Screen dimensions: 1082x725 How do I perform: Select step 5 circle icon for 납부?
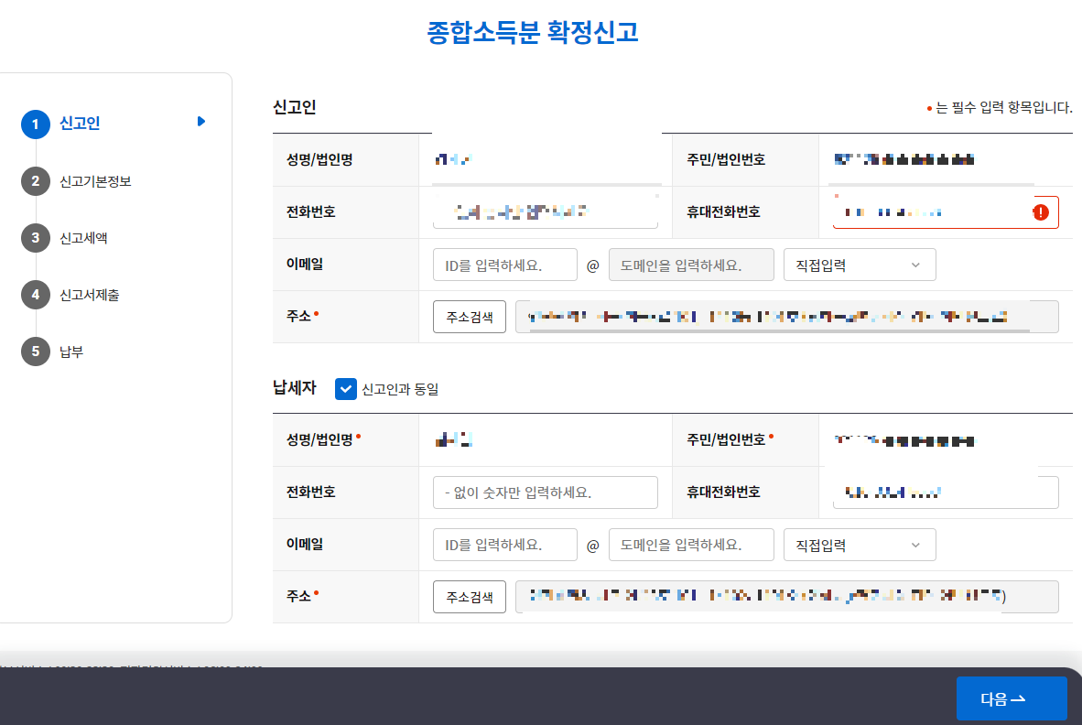click(35, 352)
